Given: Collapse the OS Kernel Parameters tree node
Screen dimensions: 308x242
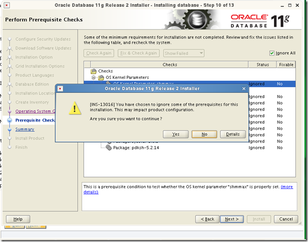Looking at the screenshot, I should (94, 77).
